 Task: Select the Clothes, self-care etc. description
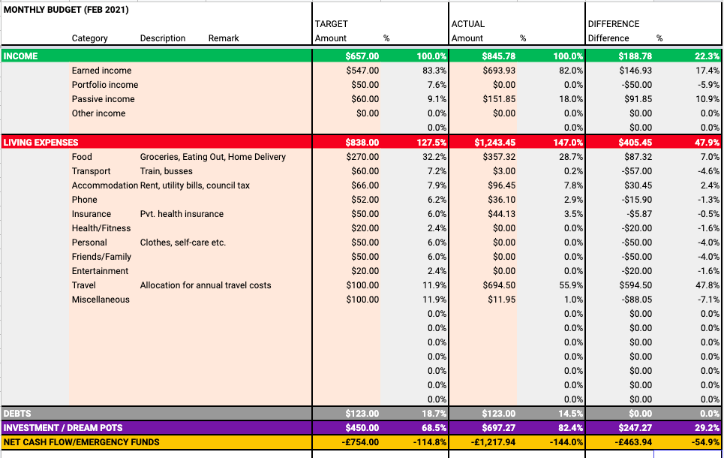[x=183, y=243]
